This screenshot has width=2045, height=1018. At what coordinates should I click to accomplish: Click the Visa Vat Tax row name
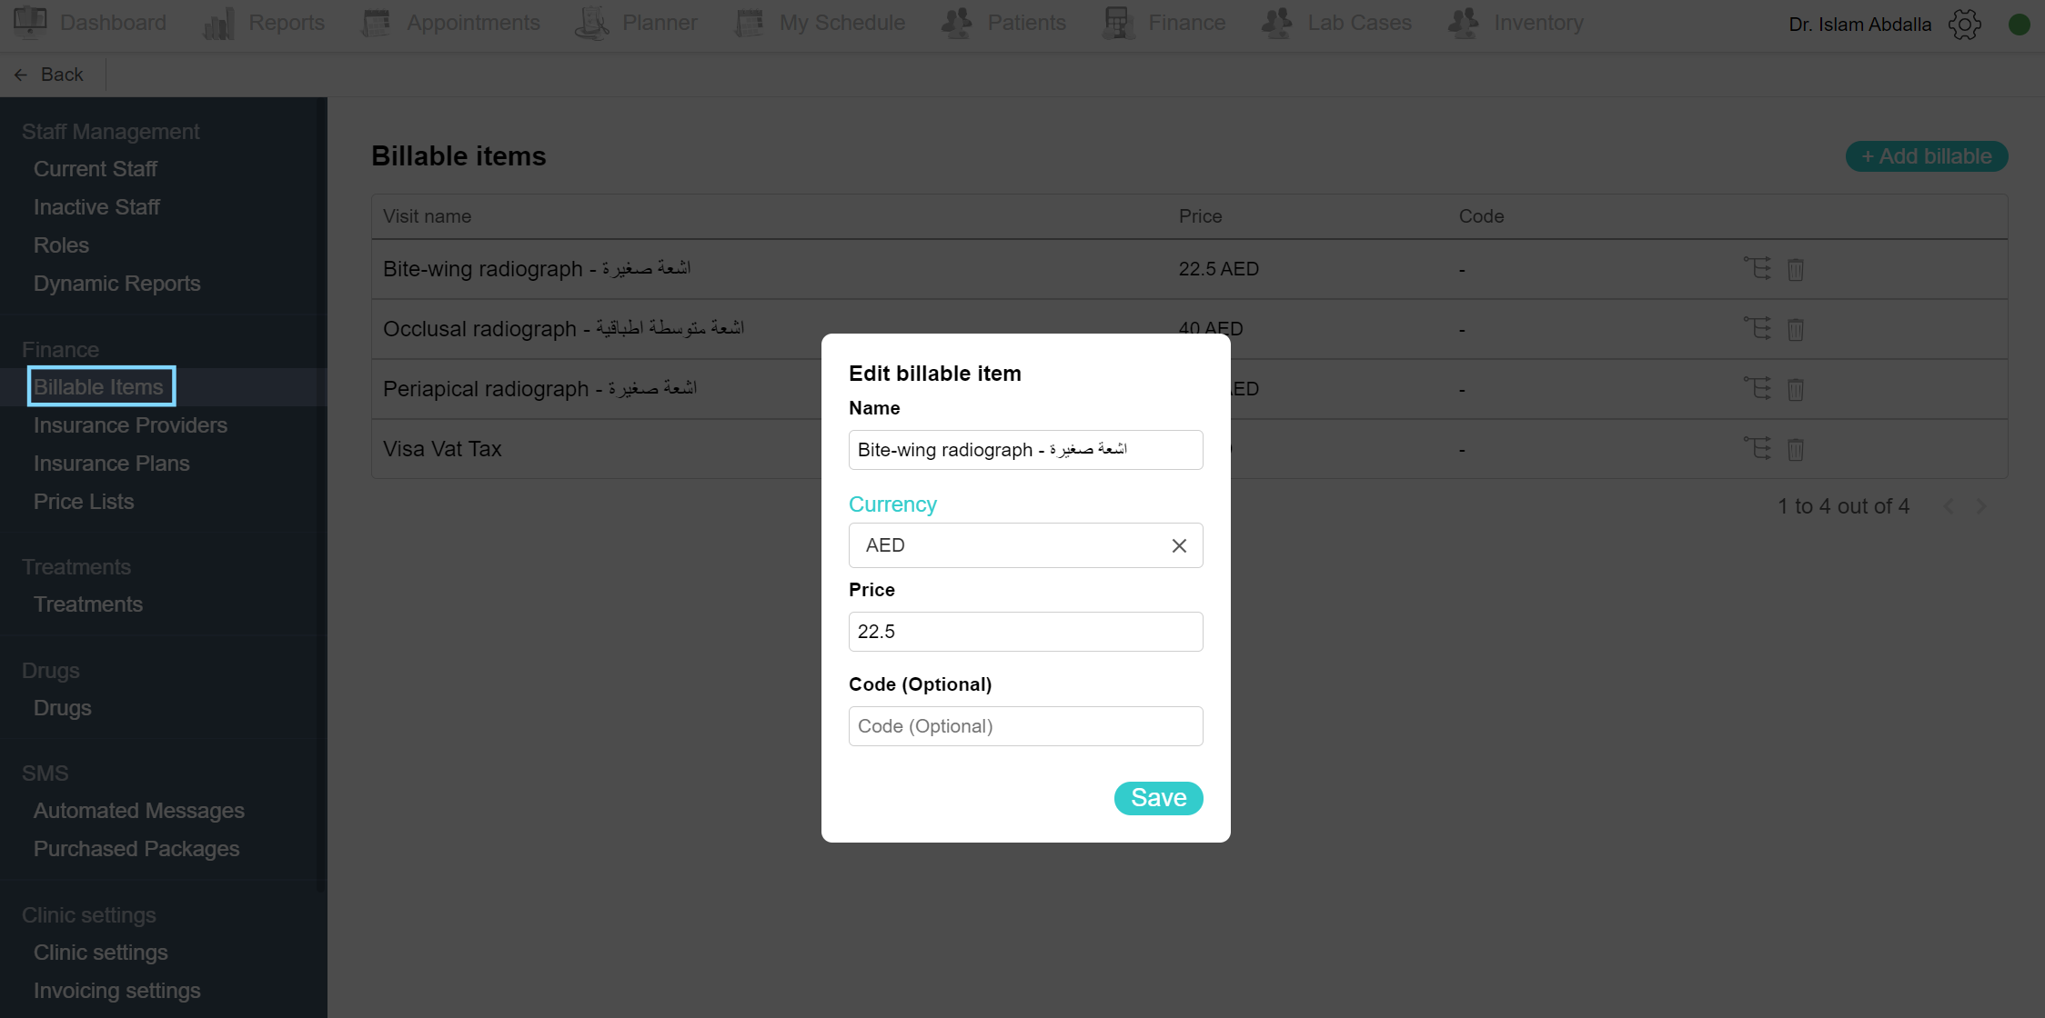(x=442, y=449)
